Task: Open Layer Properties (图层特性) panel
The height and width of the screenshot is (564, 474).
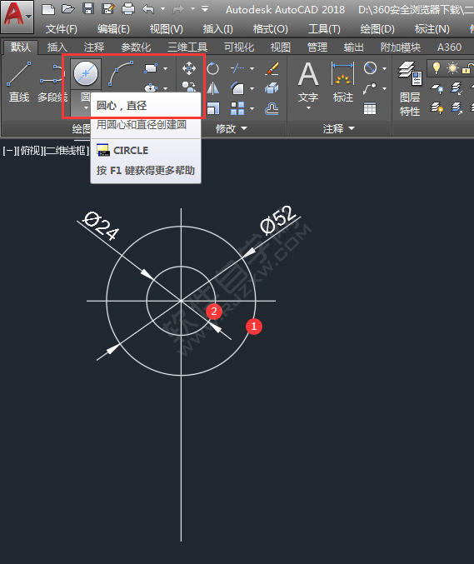Action: click(x=410, y=88)
